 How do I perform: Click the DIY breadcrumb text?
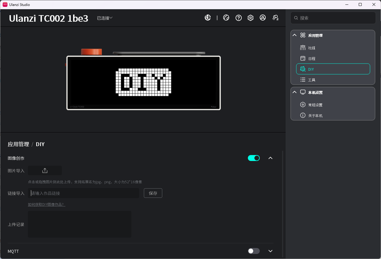tap(40, 144)
